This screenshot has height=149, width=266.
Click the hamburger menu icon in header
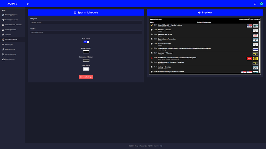pos(28,4)
